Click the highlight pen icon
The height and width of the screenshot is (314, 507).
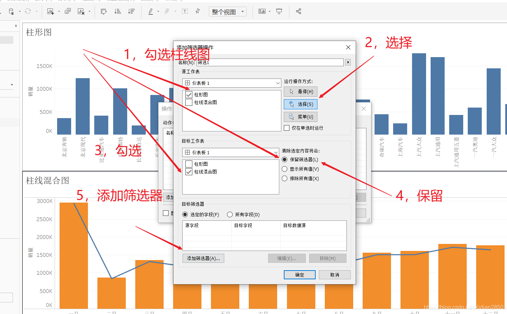point(151,12)
